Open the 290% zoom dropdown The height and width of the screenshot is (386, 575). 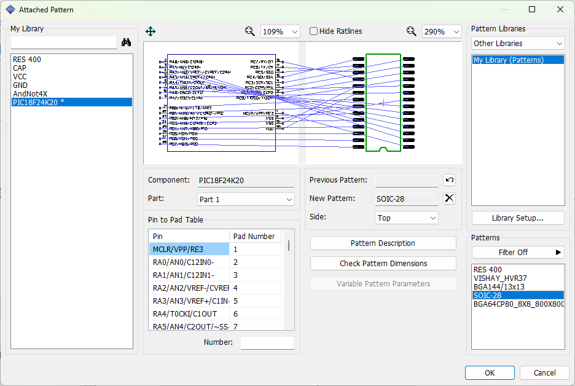[x=442, y=31]
